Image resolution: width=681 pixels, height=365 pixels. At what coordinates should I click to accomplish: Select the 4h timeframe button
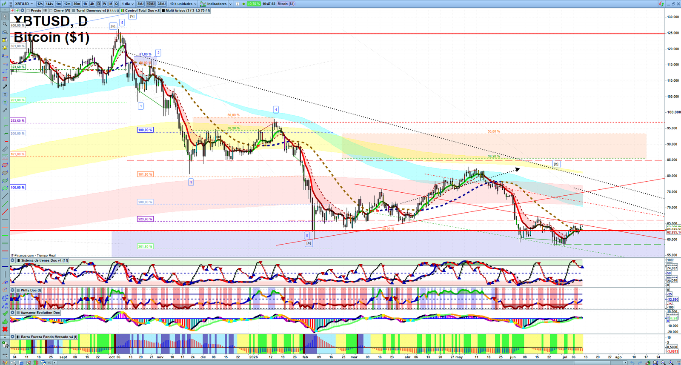(92, 4)
